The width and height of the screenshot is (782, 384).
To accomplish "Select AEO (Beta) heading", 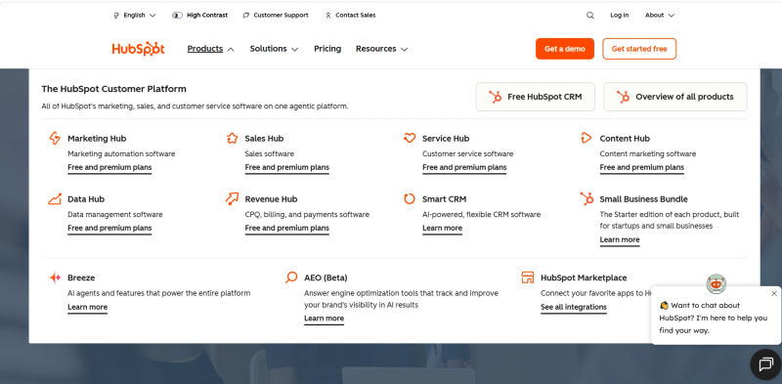I will (326, 277).
